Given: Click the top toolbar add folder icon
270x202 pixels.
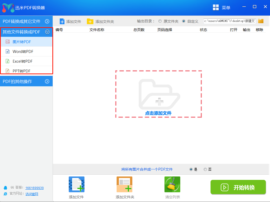Looking at the screenshot, I should click(90, 21).
